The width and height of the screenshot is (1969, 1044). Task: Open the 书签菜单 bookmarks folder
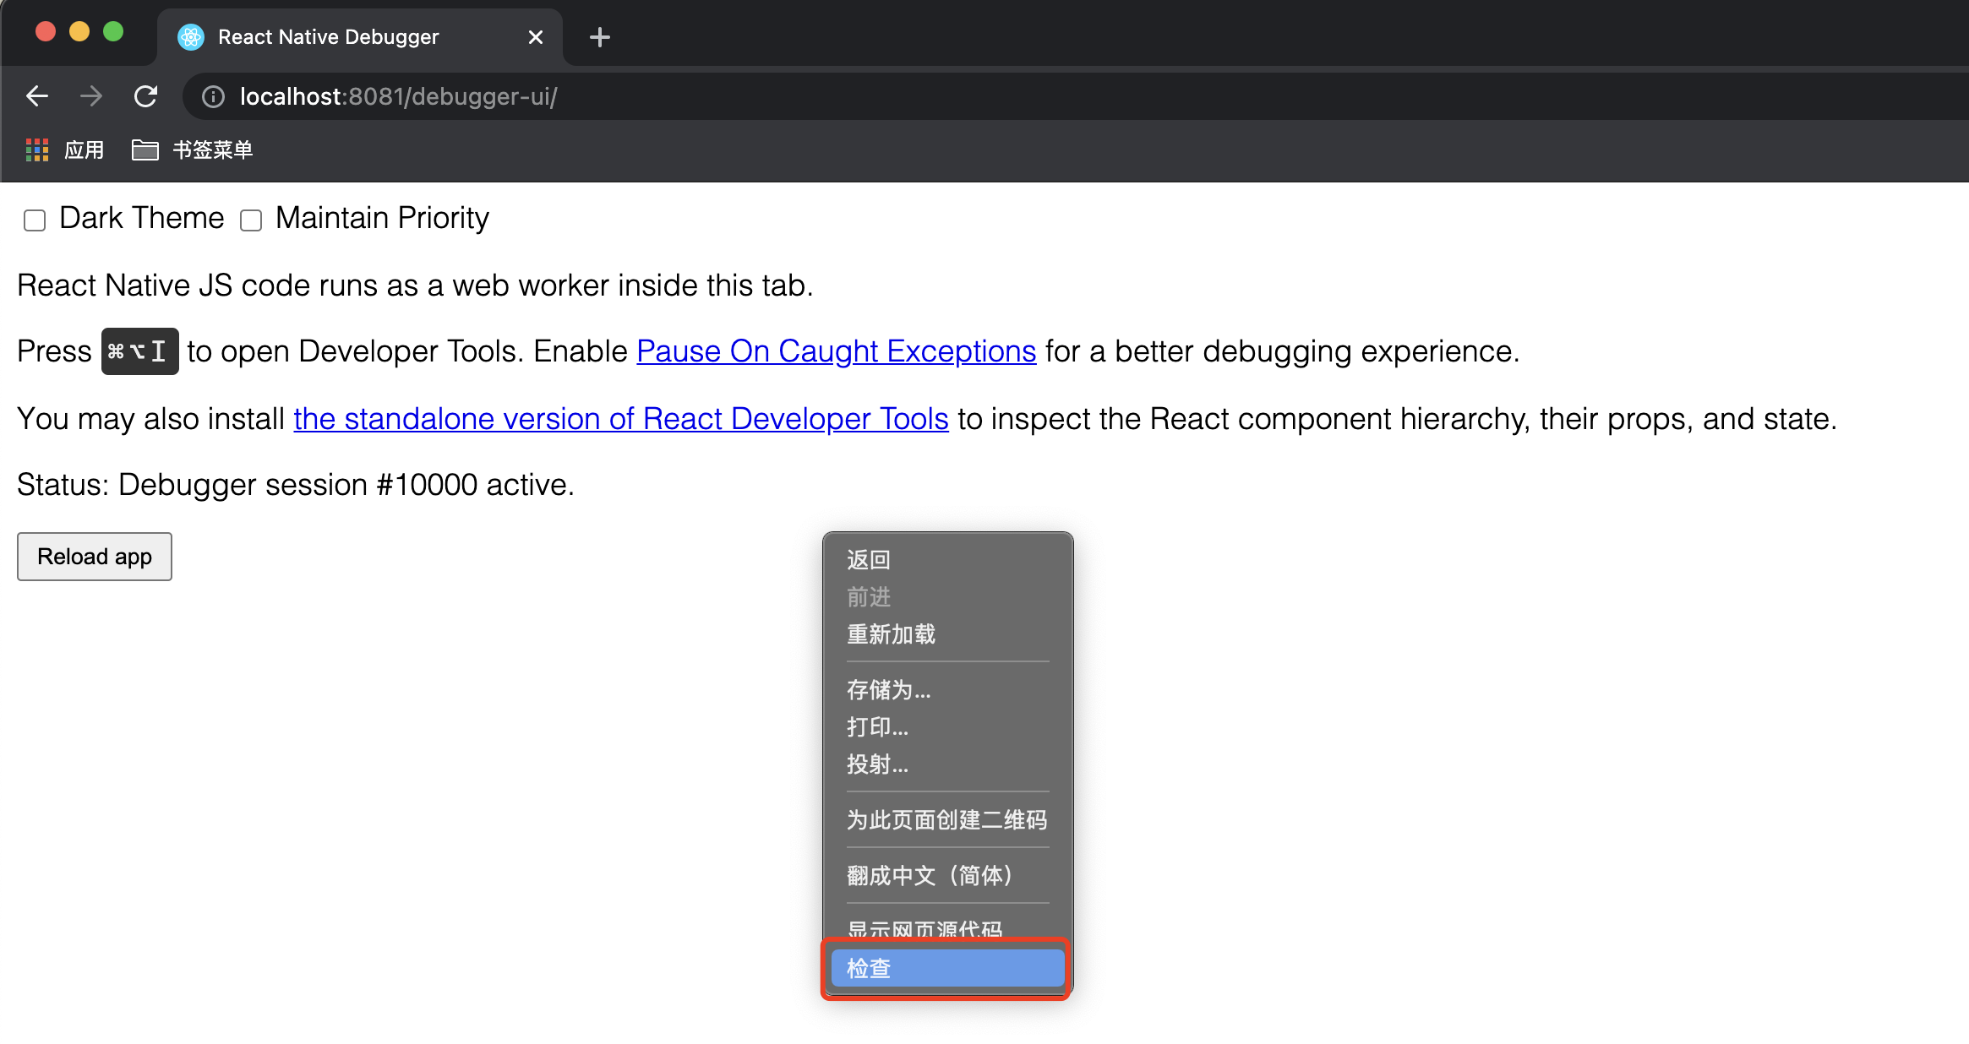(193, 150)
